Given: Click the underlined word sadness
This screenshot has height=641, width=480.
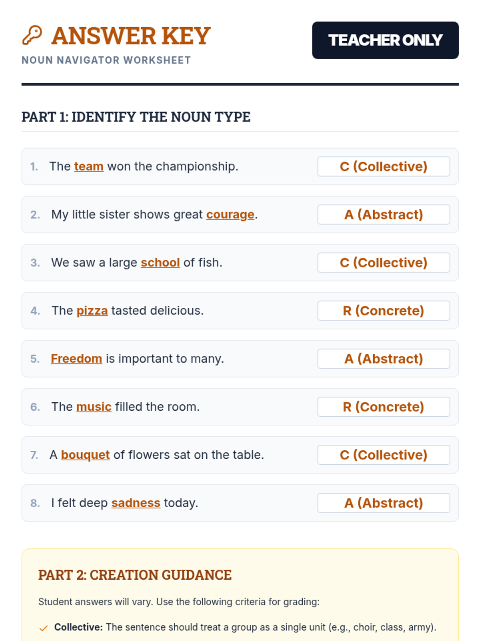Looking at the screenshot, I should (136, 503).
